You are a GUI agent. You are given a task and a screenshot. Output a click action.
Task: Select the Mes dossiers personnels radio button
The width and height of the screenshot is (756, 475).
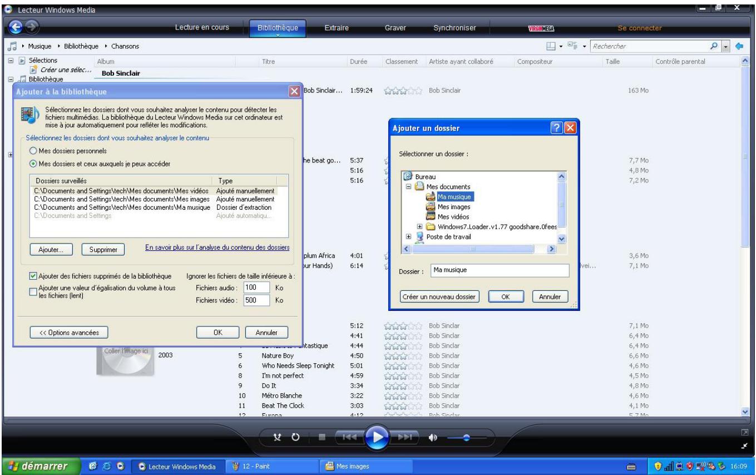tap(33, 151)
